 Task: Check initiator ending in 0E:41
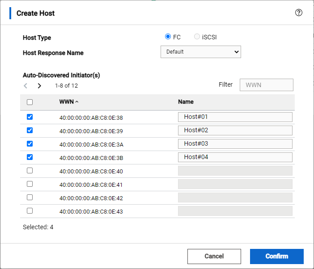coord(30,184)
